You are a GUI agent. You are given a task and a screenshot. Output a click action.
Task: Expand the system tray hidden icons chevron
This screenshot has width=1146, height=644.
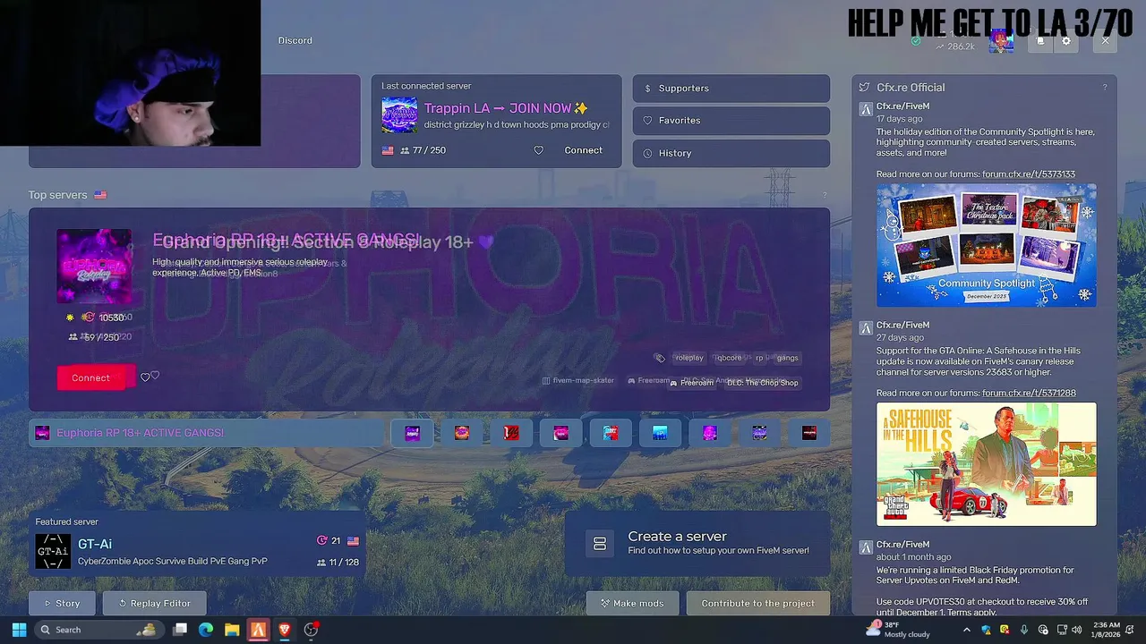coord(966,630)
